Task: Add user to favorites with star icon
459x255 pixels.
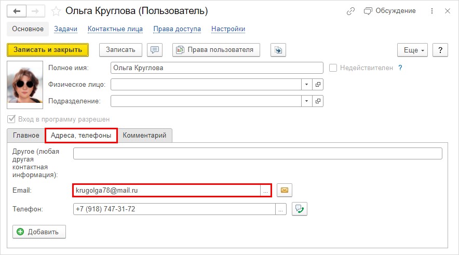Action: 56,11
